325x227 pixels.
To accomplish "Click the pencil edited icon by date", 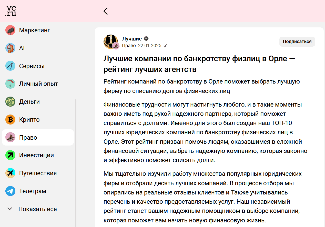I will 166,46.
